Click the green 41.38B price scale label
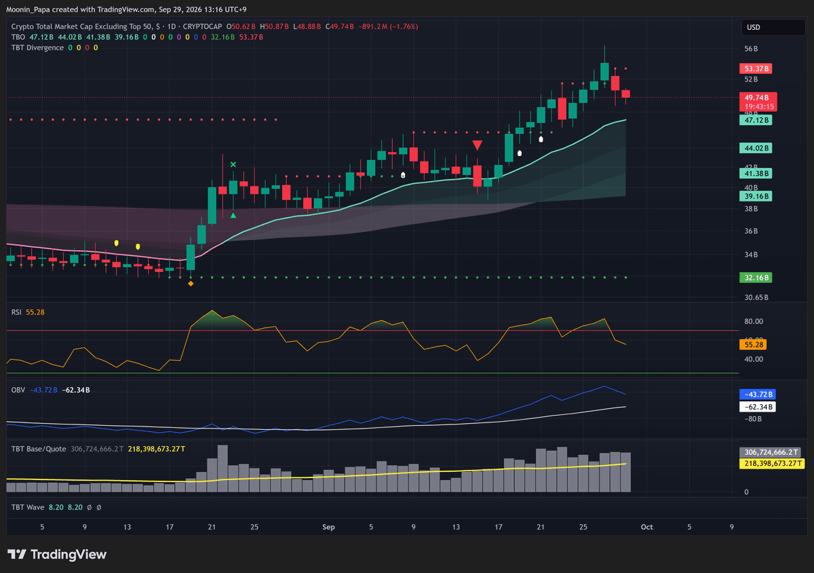This screenshot has width=814, height=573. pyautogui.click(x=756, y=174)
